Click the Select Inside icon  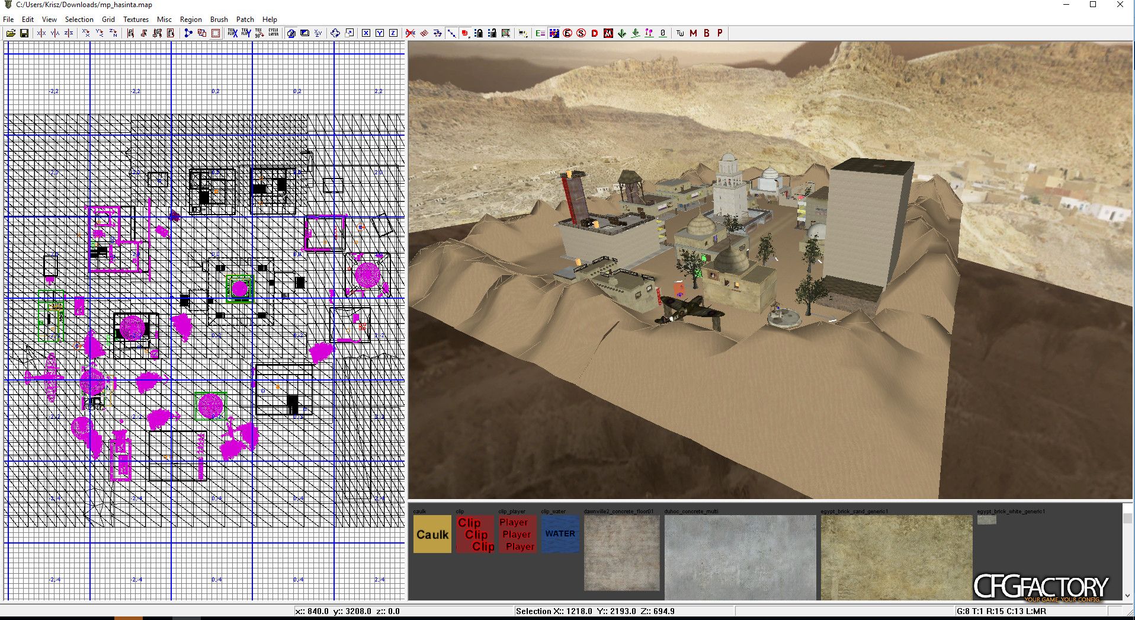pos(171,33)
